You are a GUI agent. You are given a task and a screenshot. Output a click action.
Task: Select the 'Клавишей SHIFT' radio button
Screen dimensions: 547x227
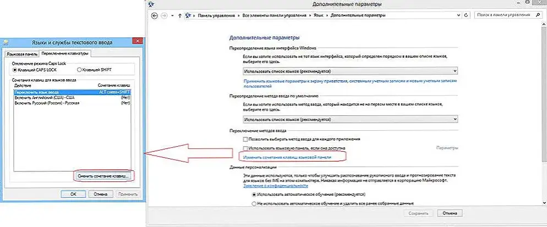click(x=79, y=70)
